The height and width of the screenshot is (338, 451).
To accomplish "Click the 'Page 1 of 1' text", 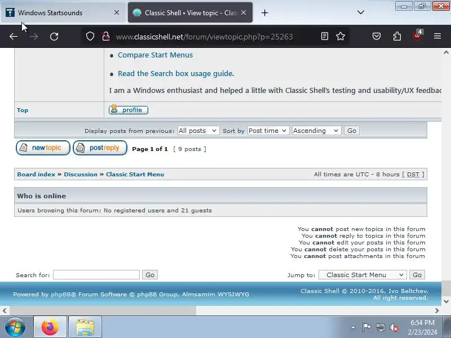I will point(150,149).
